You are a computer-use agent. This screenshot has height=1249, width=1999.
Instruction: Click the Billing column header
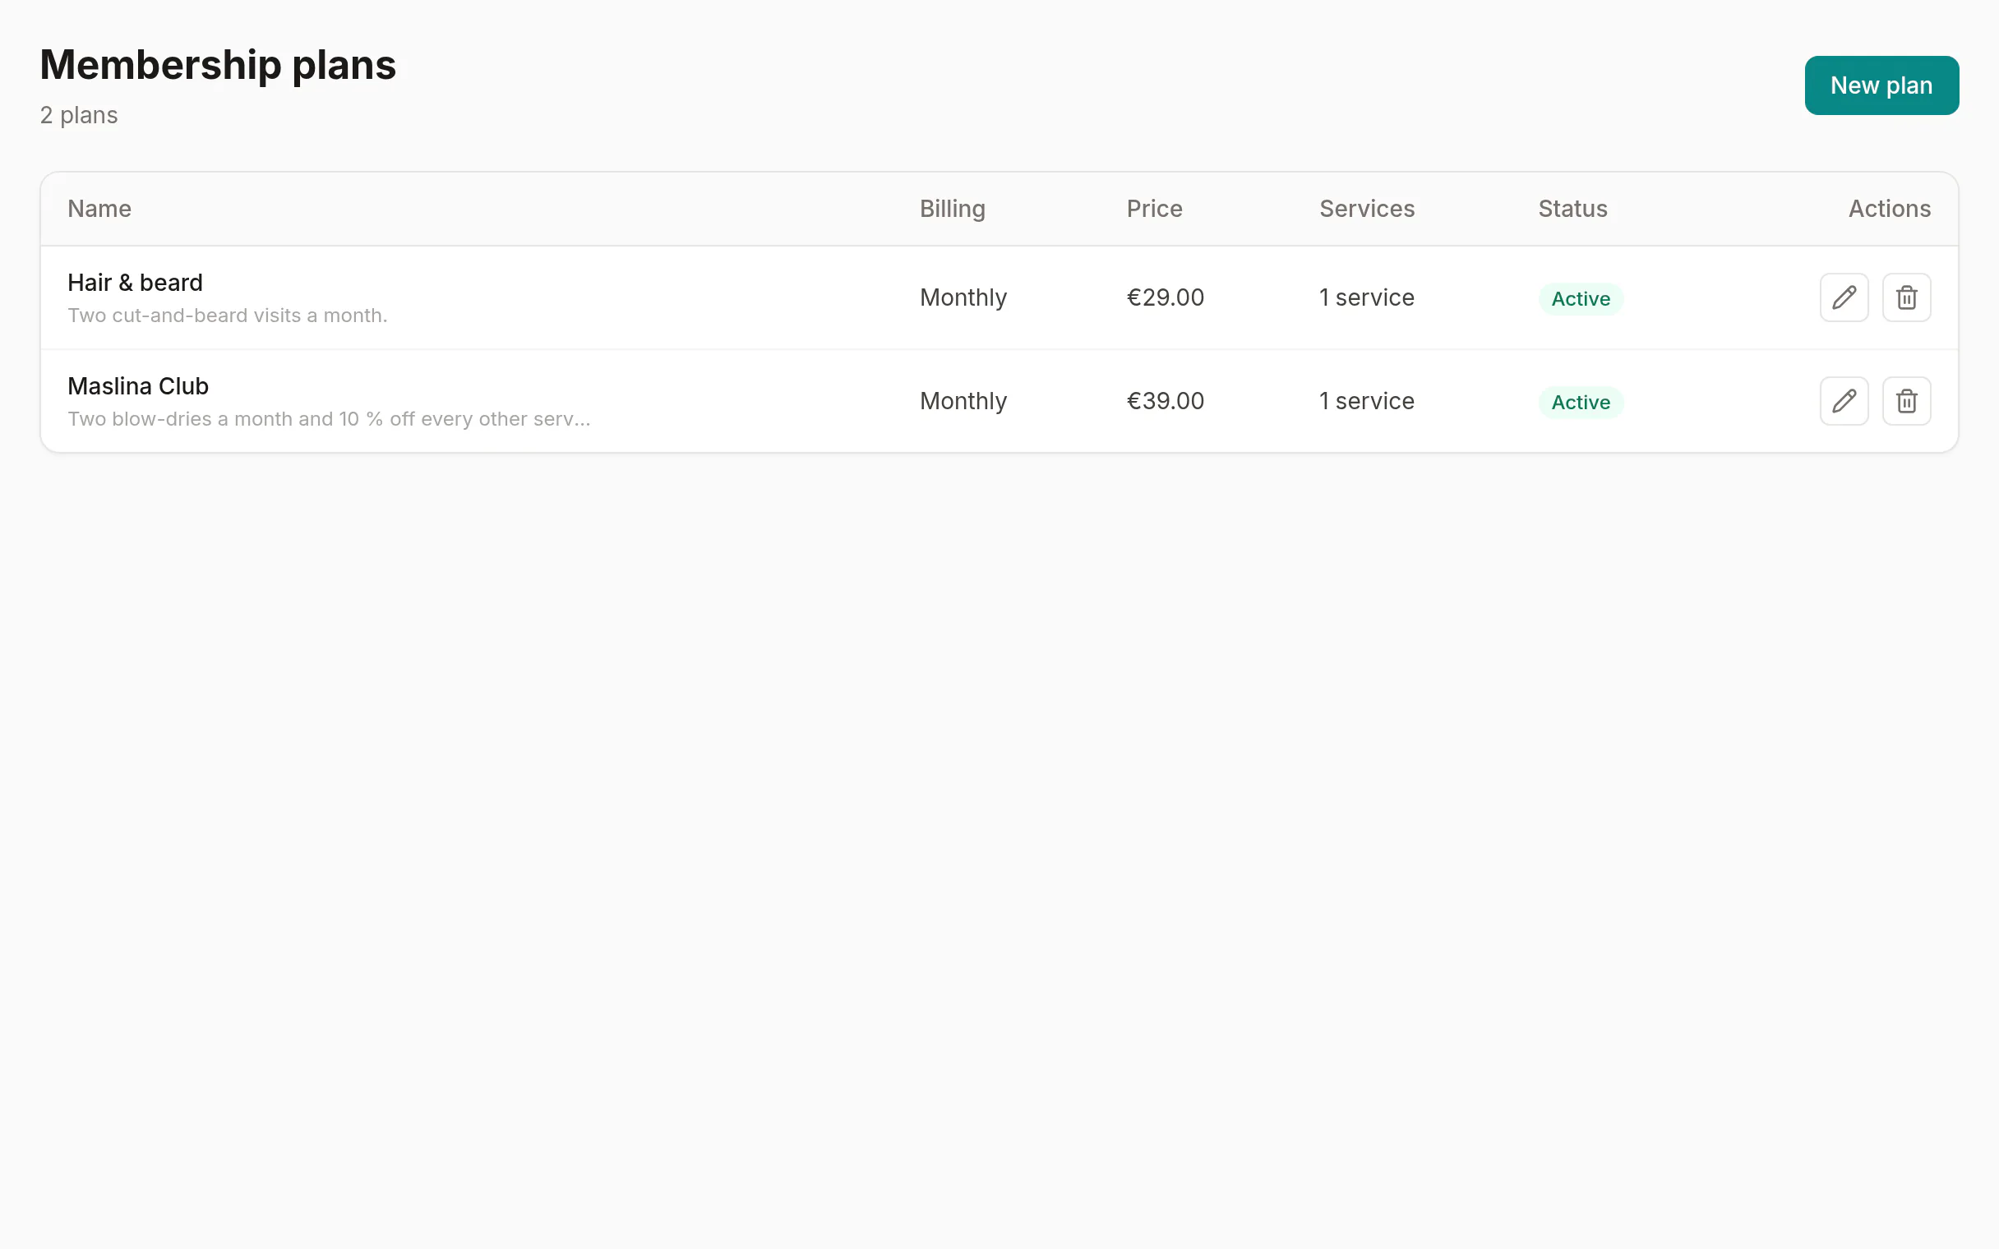coord(953,209)
